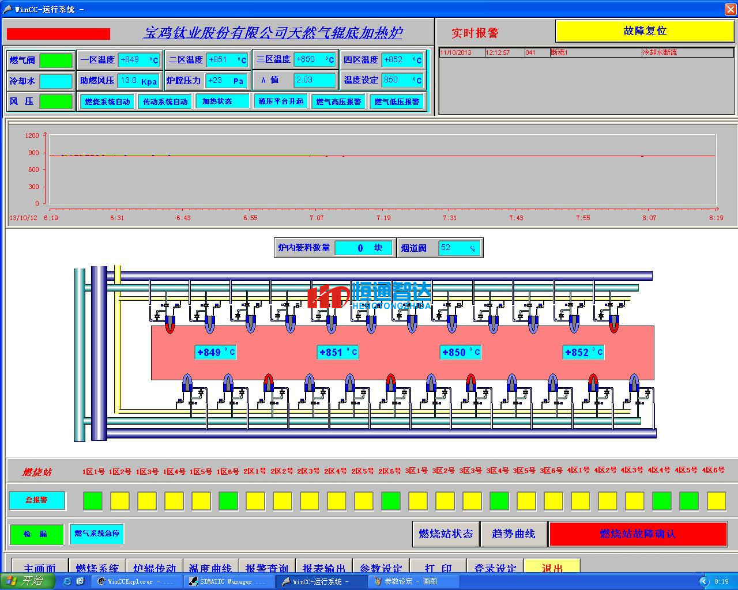Switch to SIMATIC Manager in the taskbar
This screenshot has height=590, width=738.
(229, 581)
